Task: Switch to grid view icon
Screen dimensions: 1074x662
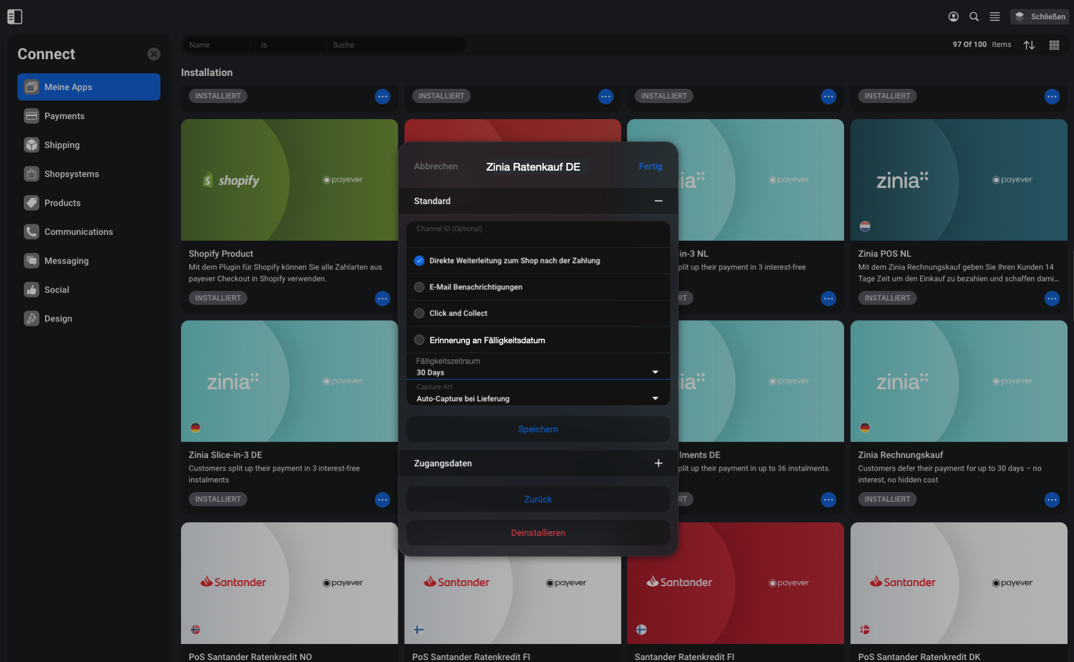Action: pos(1054,45)
